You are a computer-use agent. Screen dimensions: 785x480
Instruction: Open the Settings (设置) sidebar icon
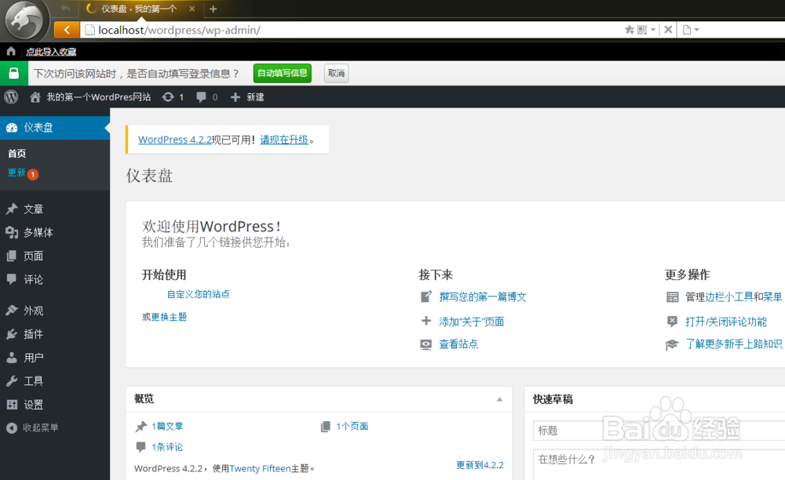31,405
